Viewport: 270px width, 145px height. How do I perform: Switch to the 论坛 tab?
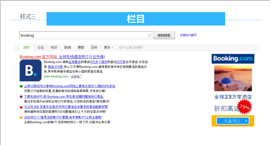tap(41, 48)
